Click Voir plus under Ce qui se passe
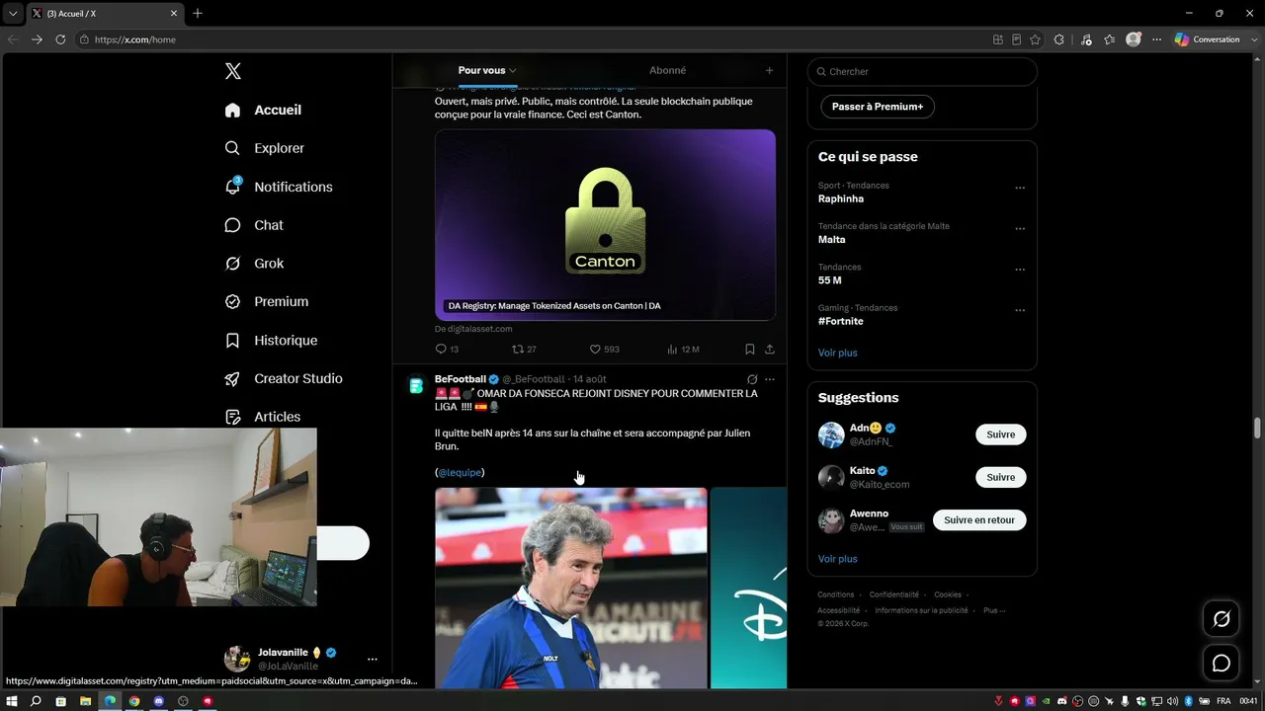This screenshot has height=711, width=1265. coord(838,353)
